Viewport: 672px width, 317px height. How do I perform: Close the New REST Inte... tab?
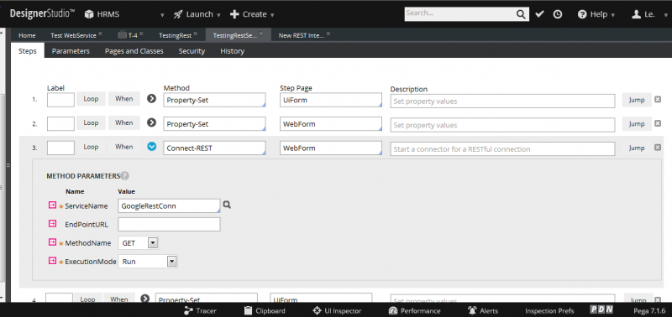click(x=328, y=34)
